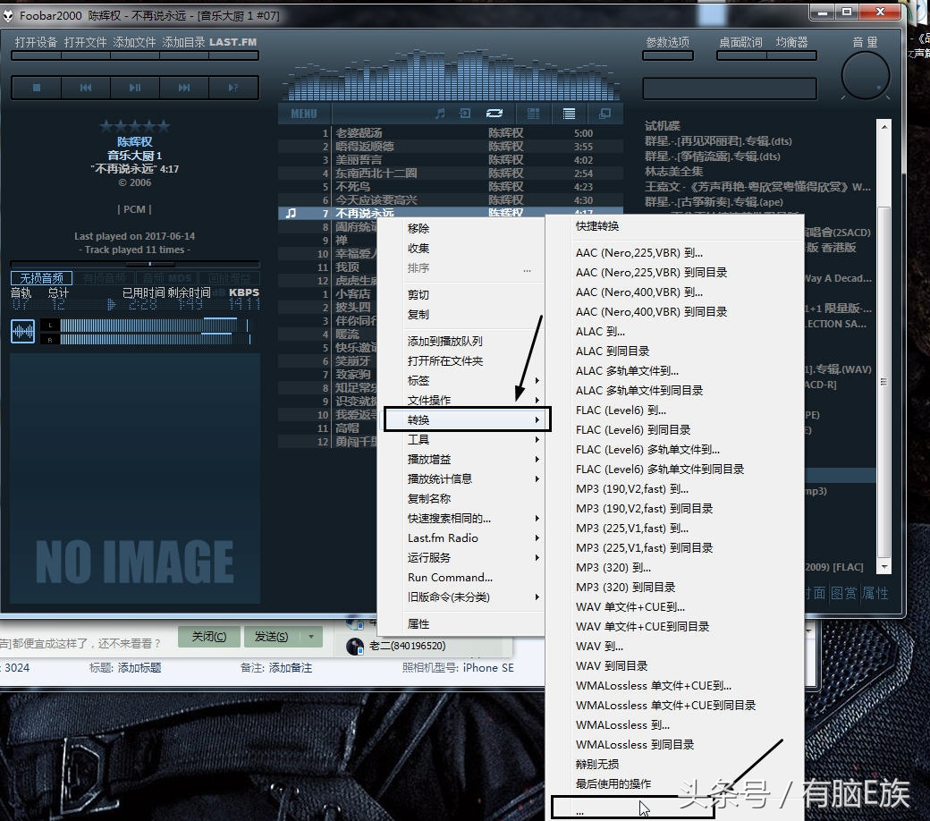Open the 工具 submenu arrow

click(537, 439)
